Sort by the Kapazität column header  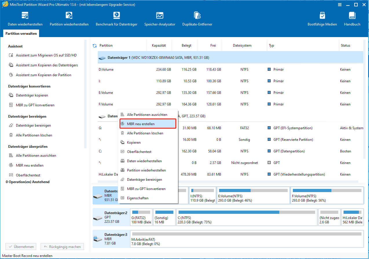[x=159, y=45]
